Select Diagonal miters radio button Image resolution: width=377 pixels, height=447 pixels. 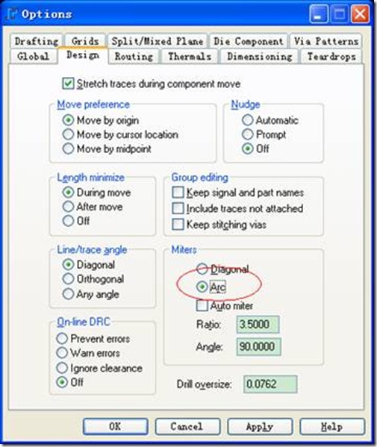pyautogui.click(x=202, y=269)
